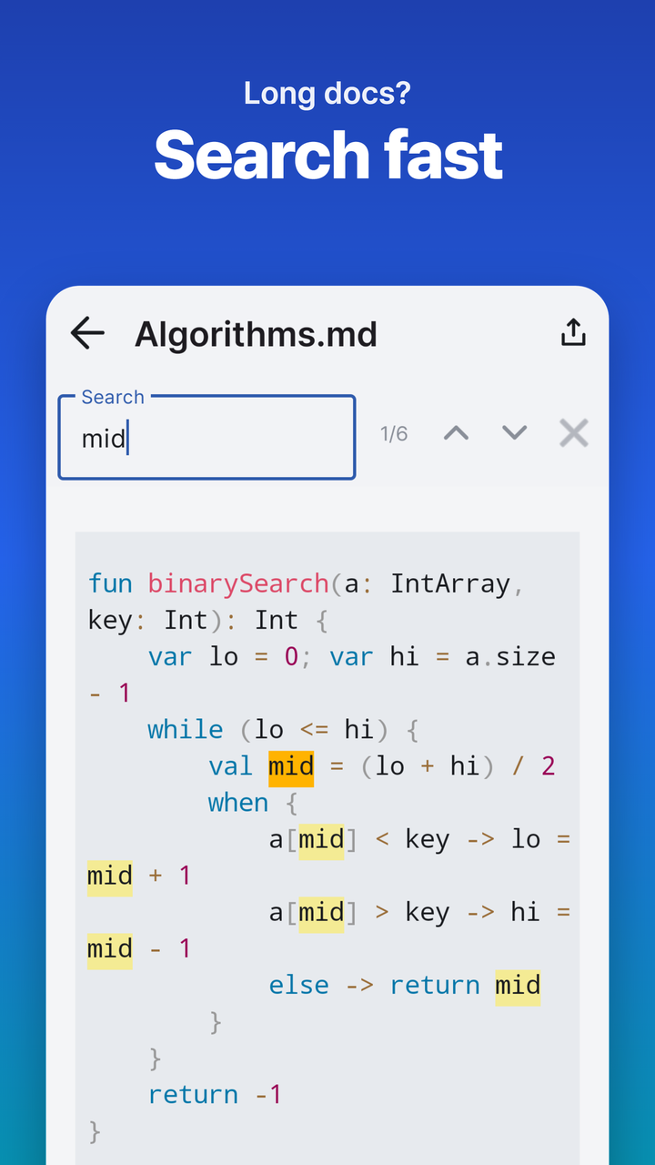Open the share/export icon
Screen dimensions: 655x1165
(x=573, y=333)
